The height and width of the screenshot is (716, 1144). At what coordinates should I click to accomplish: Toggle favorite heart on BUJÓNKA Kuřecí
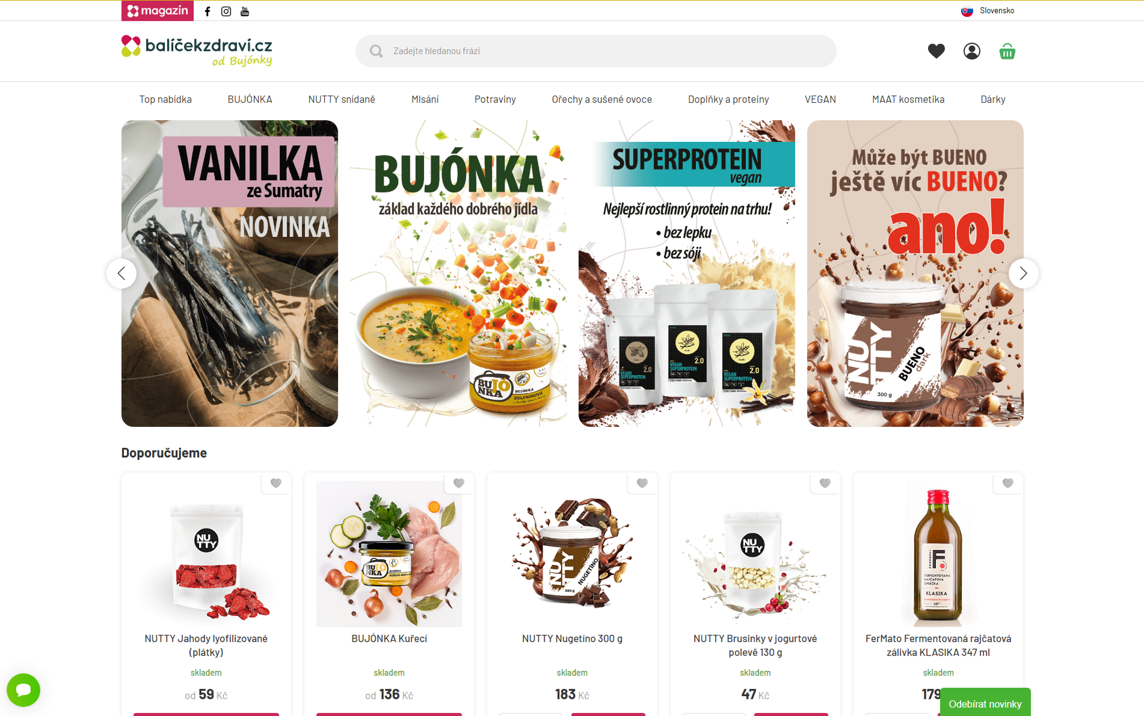pyautogui.click(x=459, y=483)
